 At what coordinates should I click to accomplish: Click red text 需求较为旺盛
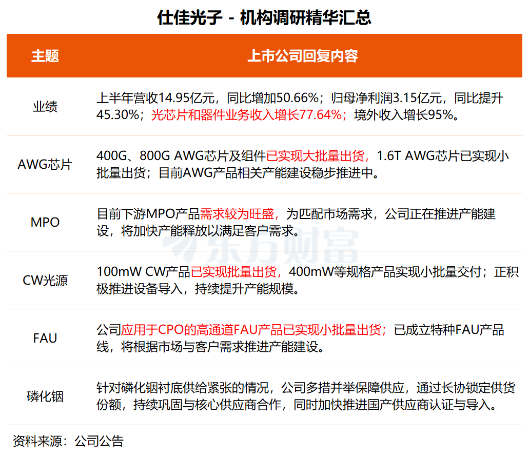(x=237, y=214)
